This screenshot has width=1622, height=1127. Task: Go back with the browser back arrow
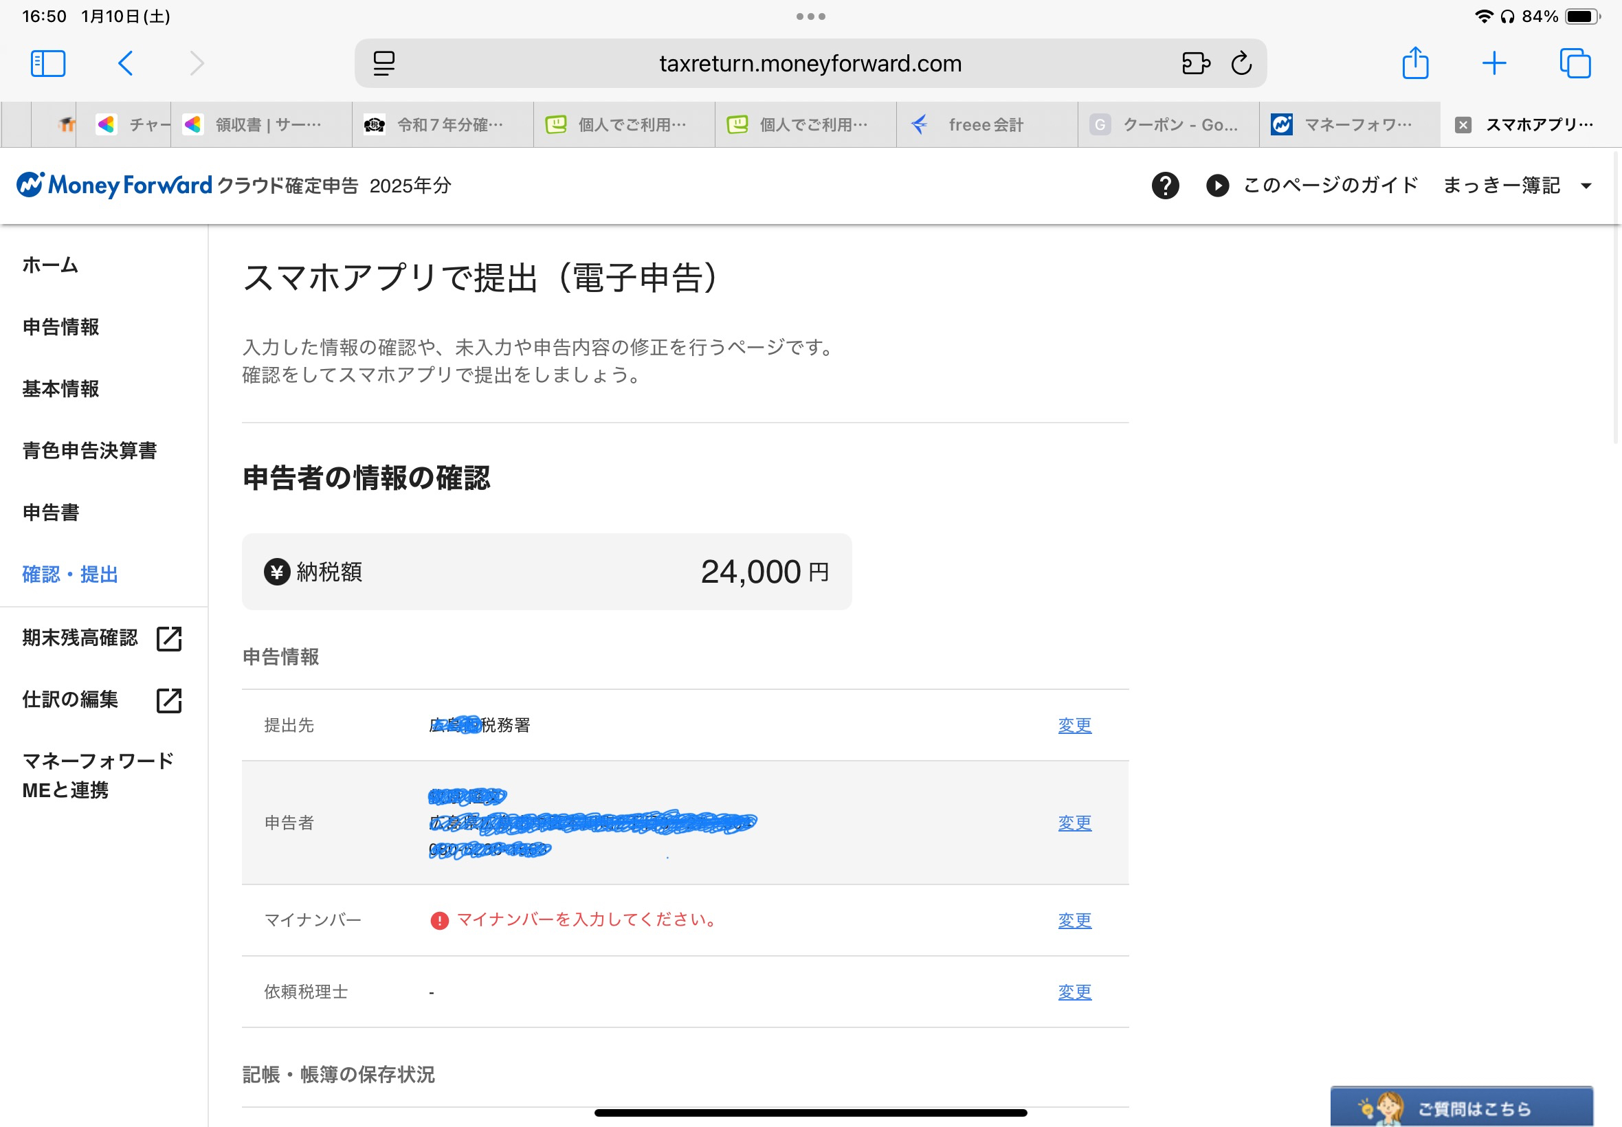pyautogui.click(x=125, y=63)
